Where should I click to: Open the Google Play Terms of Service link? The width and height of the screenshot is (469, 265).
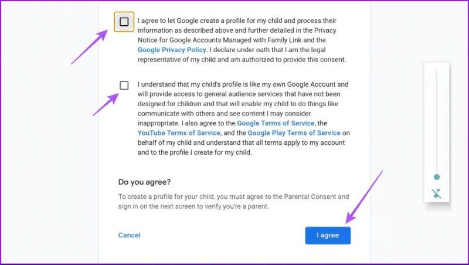[294, 133]
